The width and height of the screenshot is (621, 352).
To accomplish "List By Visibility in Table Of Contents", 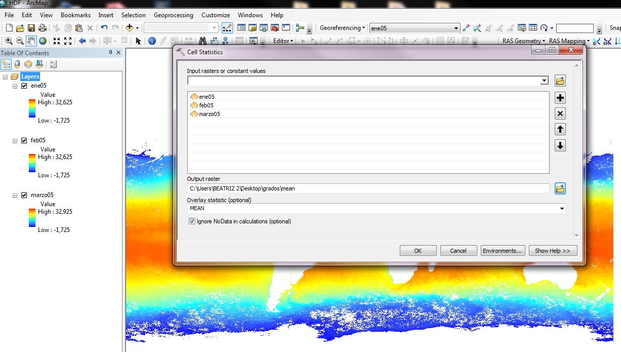I will click(28, 64).
